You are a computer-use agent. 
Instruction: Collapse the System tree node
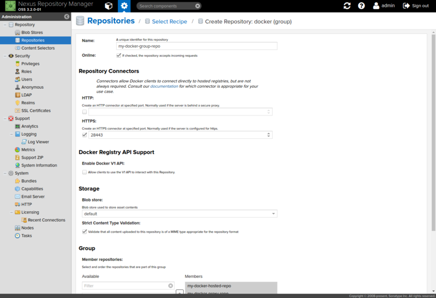tap(5, 173)
